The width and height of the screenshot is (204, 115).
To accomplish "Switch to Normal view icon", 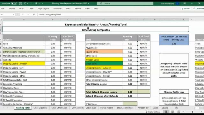I will pyautogui.click(x=166, y=112).
